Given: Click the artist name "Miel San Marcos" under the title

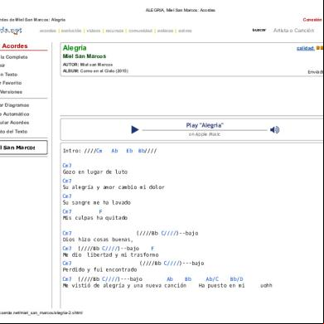Looking at the screenshot, I should click(85, 56).
